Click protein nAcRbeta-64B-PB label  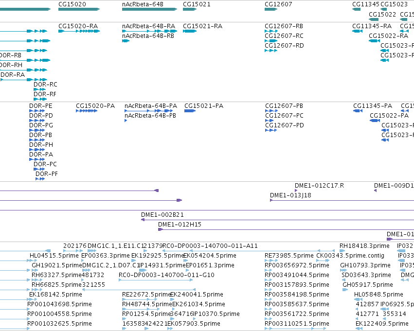coord(150,116)
